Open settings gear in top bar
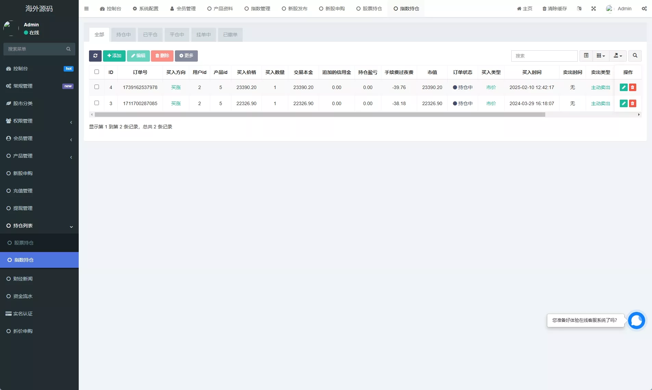The height and width of the screenshot is (390, 652). [x=645, y=9]
